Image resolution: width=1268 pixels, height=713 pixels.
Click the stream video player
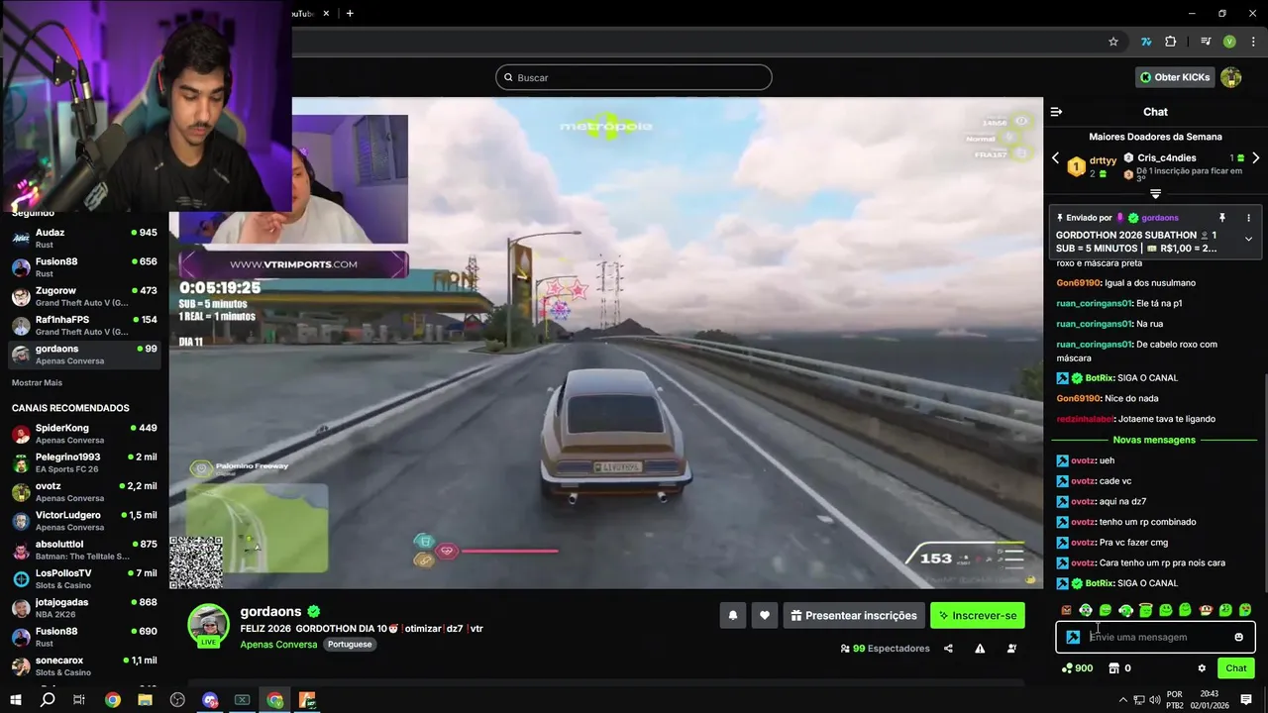[x=605, y=343]
